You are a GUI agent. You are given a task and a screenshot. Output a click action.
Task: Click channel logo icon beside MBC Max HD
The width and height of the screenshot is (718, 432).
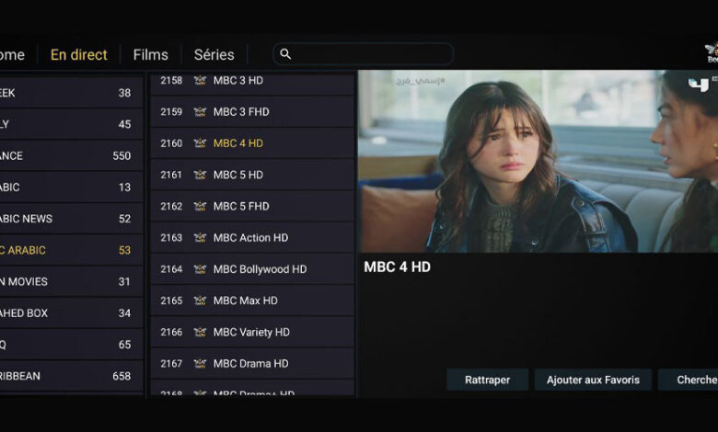(x=200, y=301)
